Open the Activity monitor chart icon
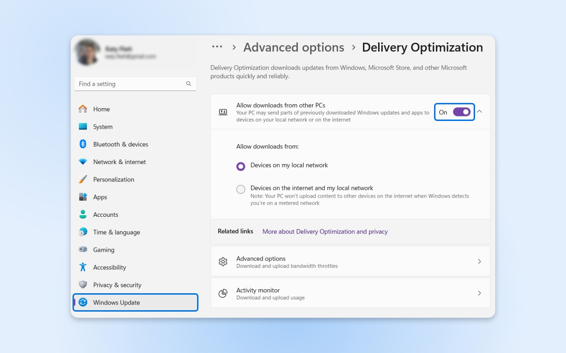 [x=223, y=293]
